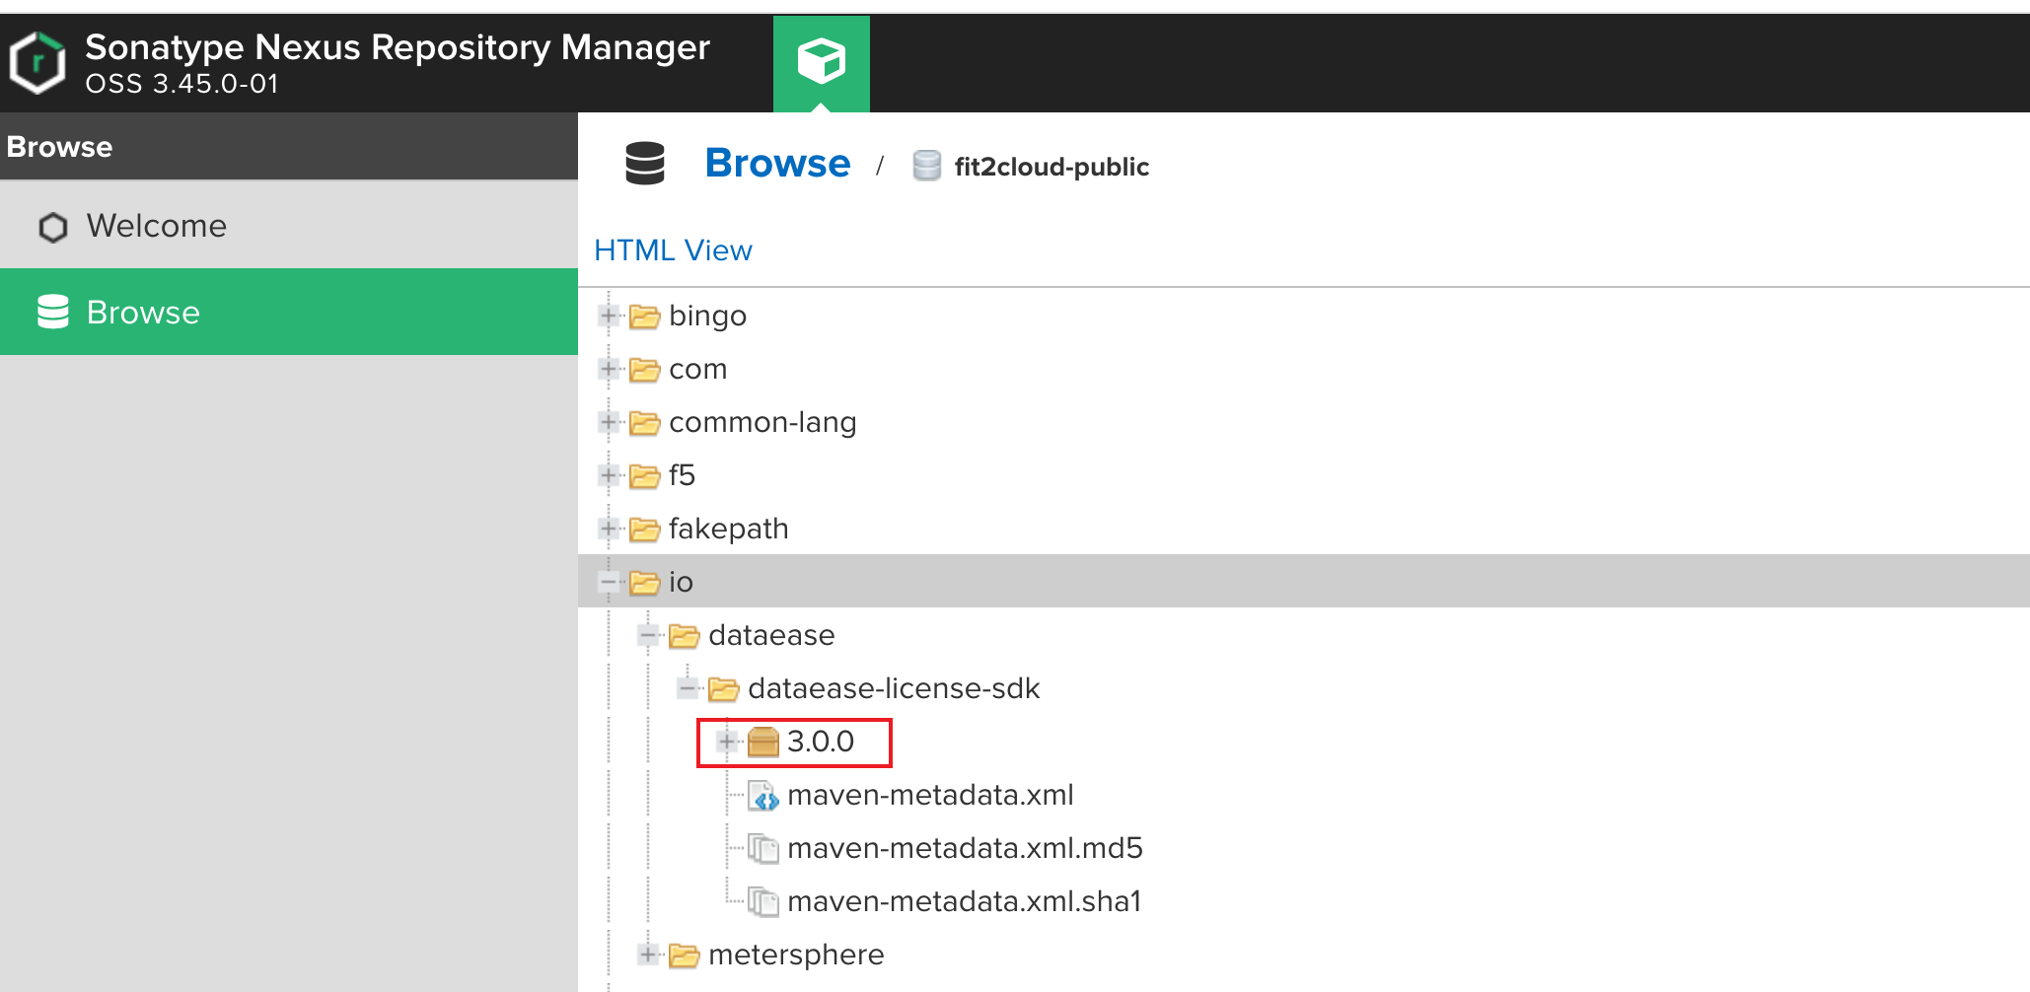
Task: Collapse the io folder node
Action: (x=609, y=582)
